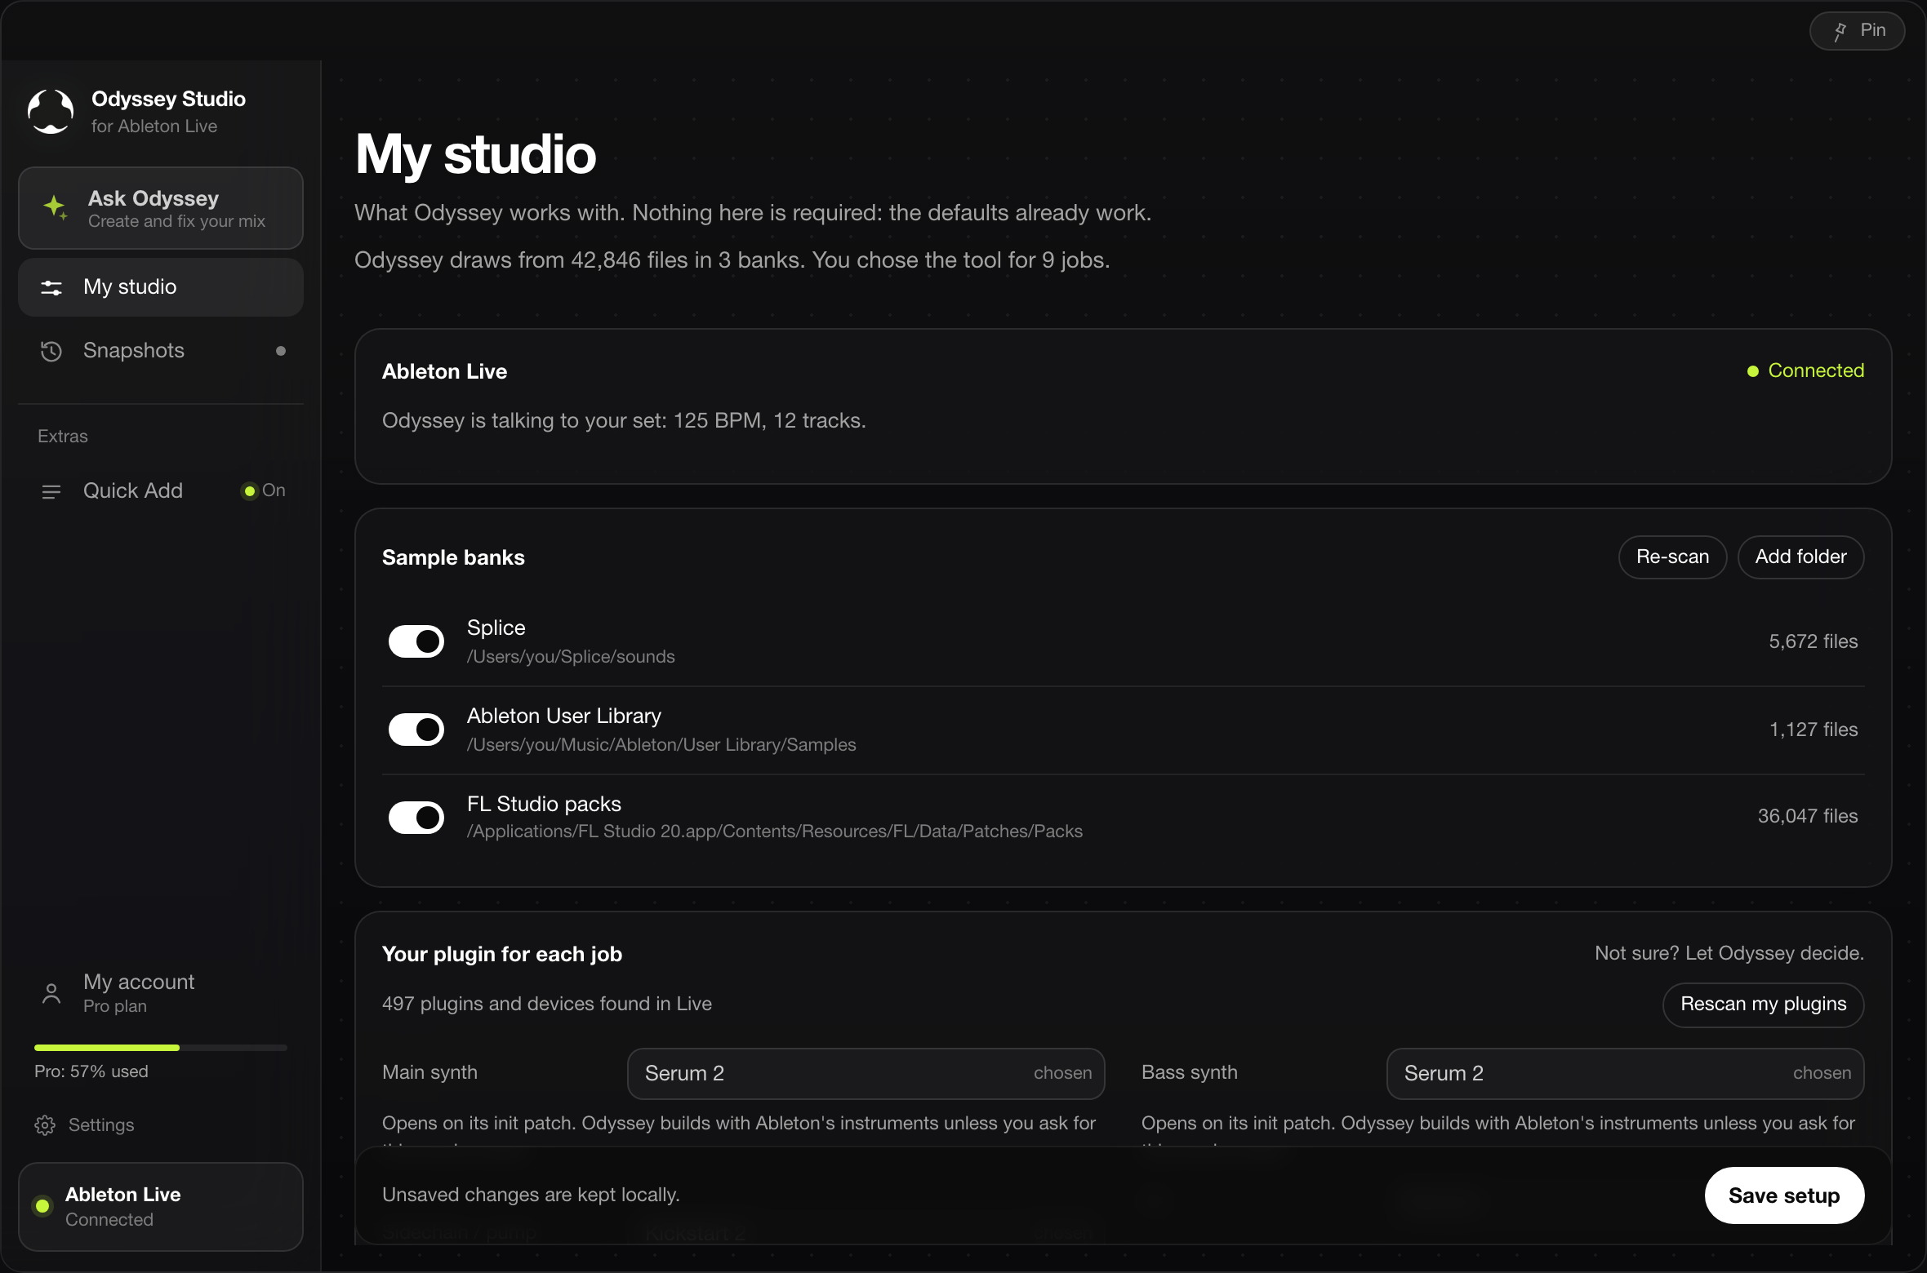Click the sidebar Ableton Live Connected card

pyautogui.click(x=161, y=1207)
